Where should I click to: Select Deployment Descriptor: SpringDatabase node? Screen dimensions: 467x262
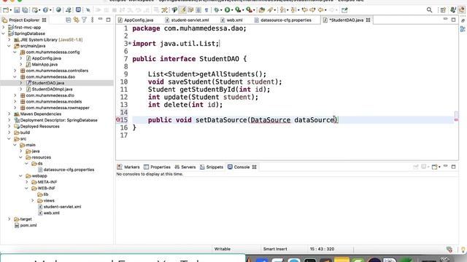click(58, 120)
